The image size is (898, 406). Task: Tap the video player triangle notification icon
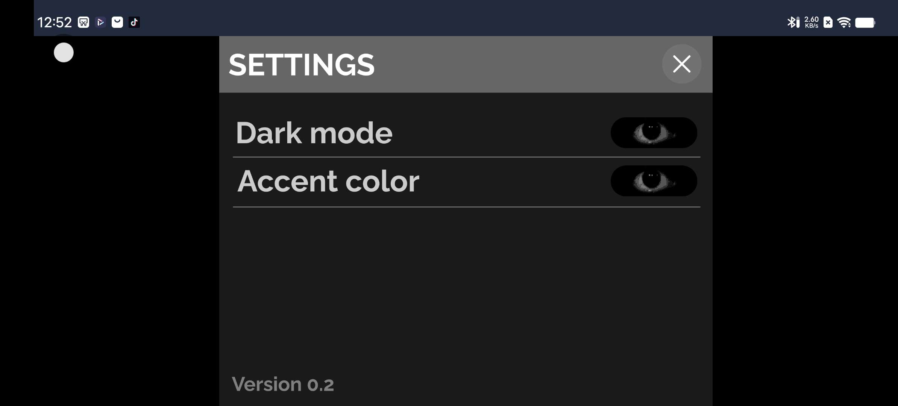(100, 23)
